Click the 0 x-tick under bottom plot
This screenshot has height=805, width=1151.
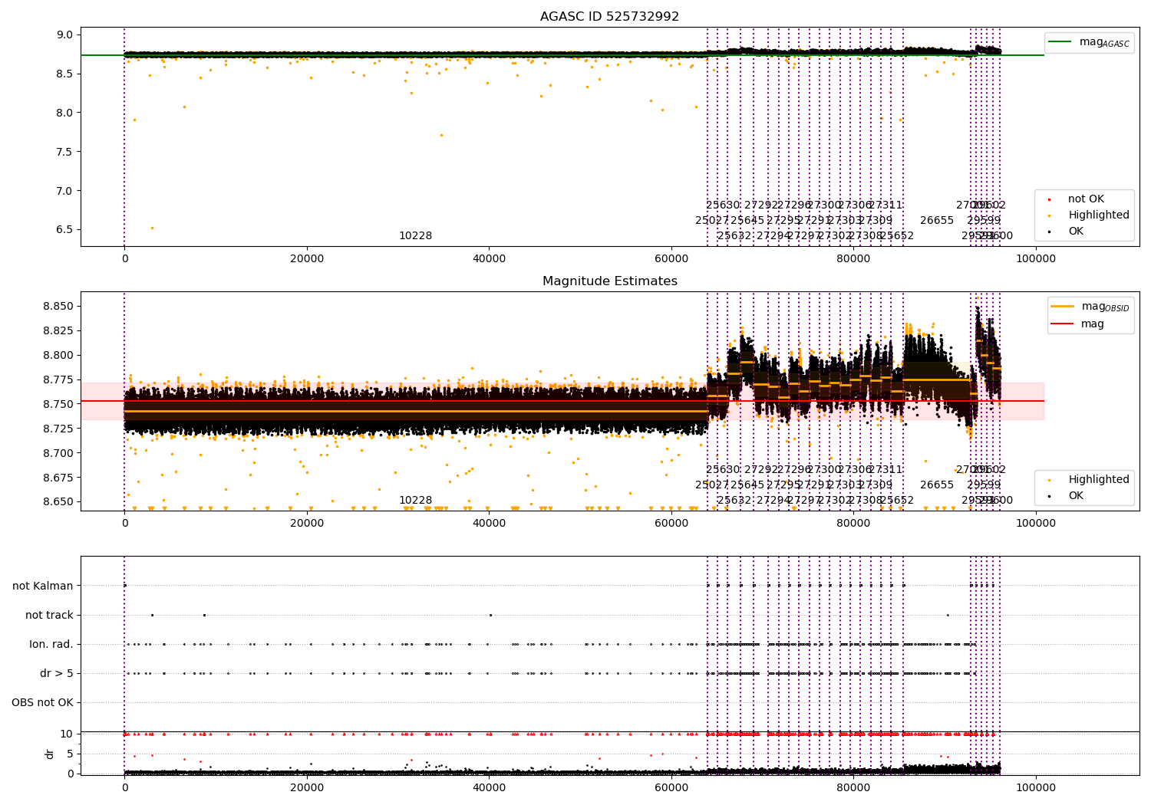124,787
